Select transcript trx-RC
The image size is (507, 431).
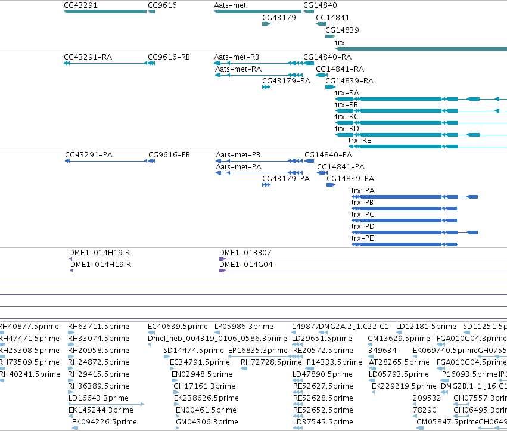pos(347,117)
